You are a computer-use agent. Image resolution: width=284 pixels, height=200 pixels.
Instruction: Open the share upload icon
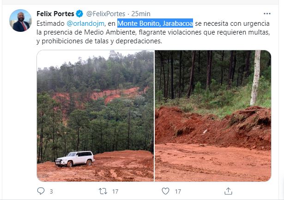[228, 191]
